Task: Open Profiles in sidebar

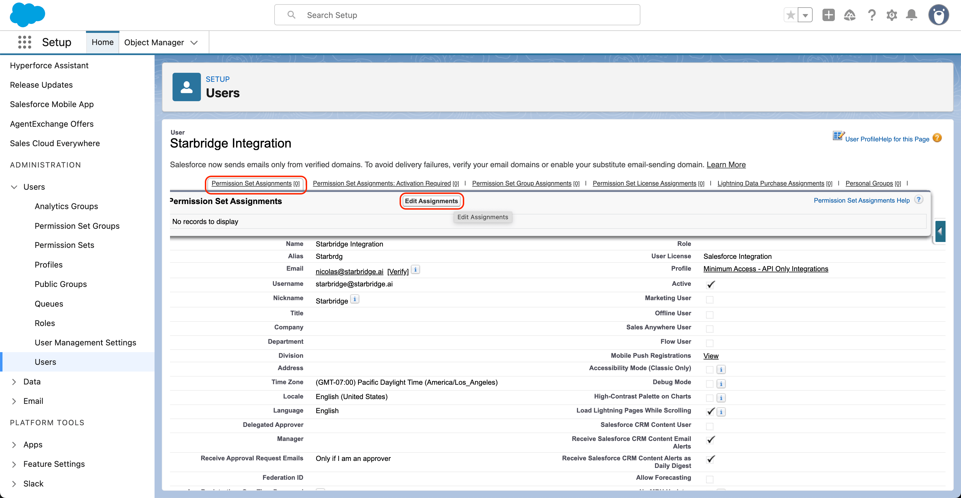Action: pos(49,264)
